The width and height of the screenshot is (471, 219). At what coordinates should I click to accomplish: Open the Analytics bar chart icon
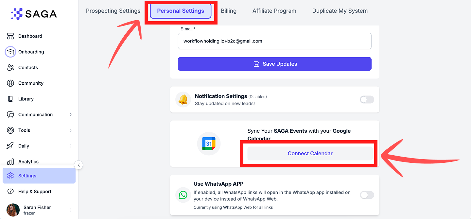pos(10,161)
